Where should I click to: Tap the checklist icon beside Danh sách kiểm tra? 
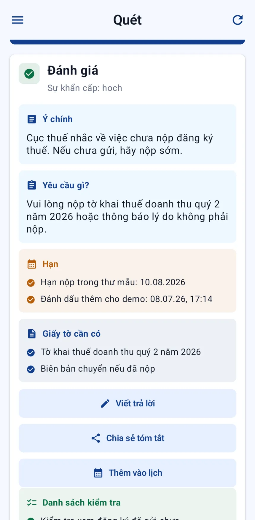click(x=32, y=502)
